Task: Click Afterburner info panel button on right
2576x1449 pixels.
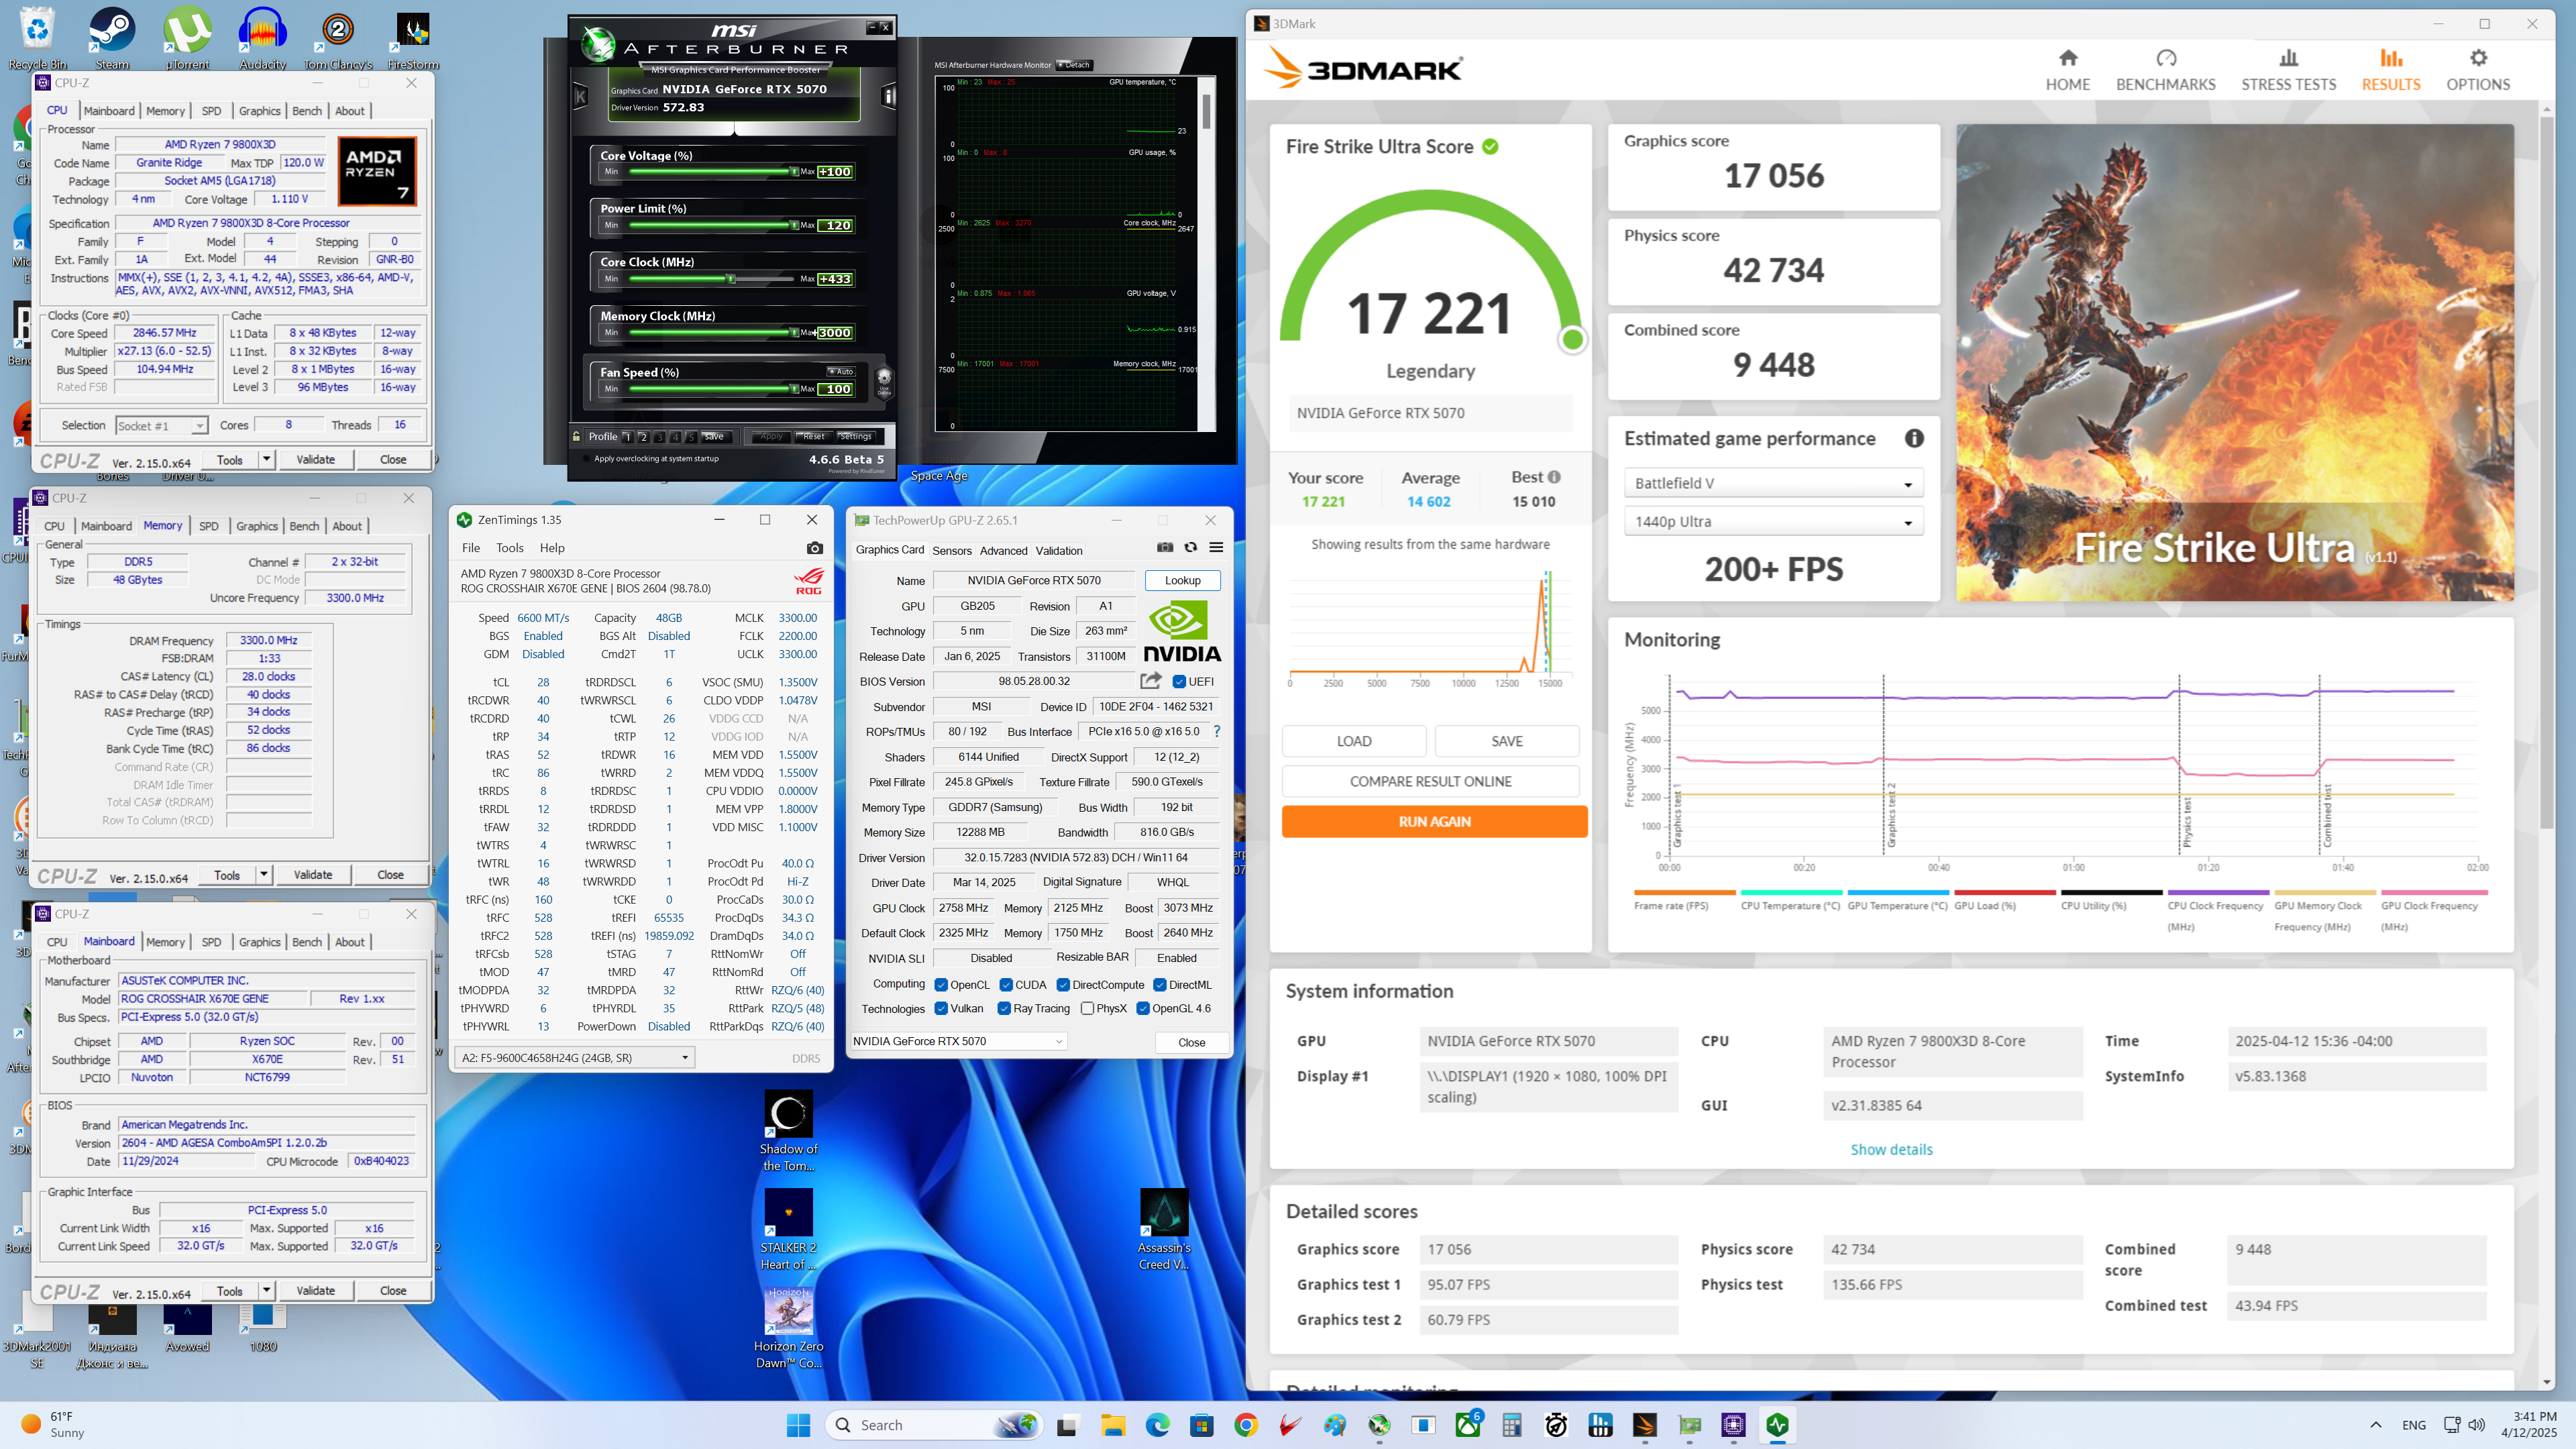Action: click(x=888, y=96)
